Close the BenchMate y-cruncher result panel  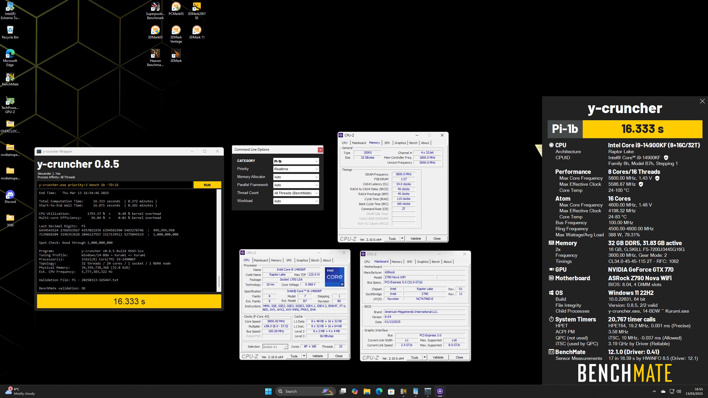pos(702,101)
